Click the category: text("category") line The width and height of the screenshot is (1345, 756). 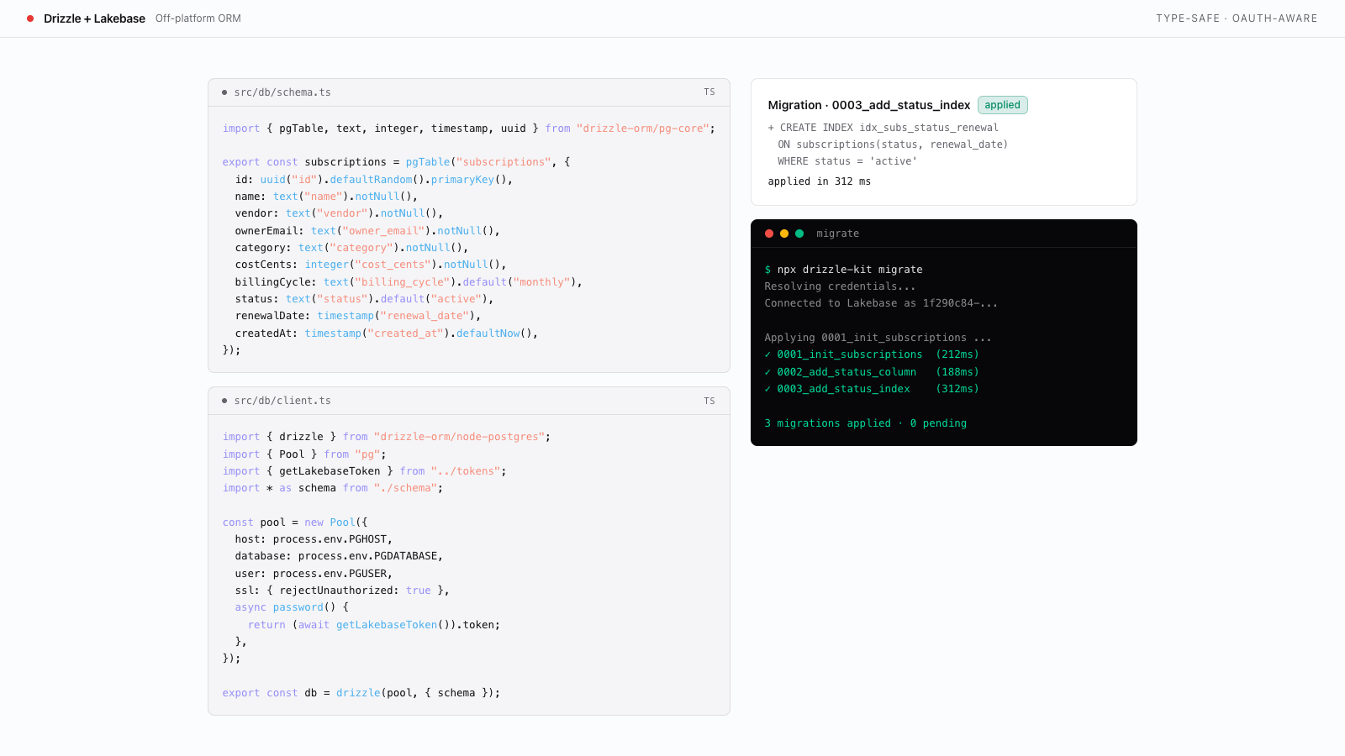click(x=351, y=248)
